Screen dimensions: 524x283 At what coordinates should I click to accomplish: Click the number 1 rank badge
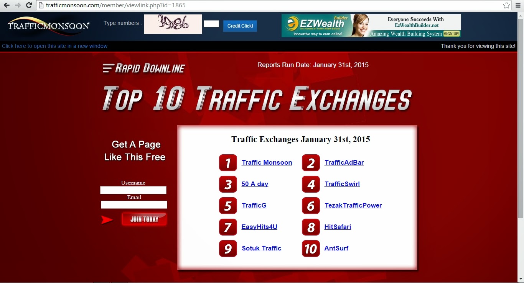[228, 163]
